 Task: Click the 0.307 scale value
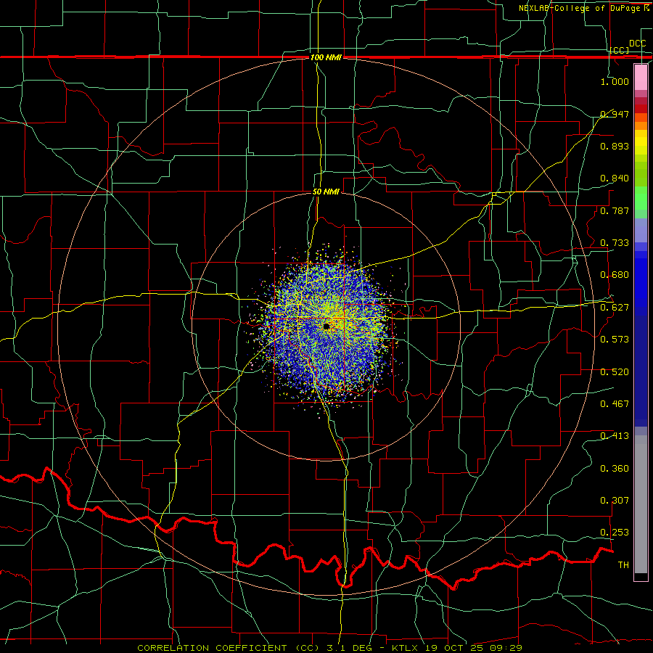pos(615,501)
